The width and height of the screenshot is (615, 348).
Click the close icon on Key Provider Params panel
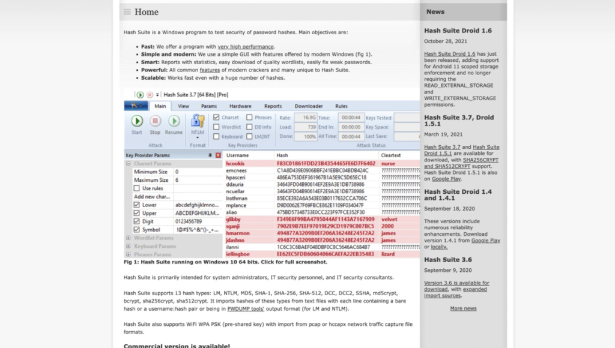[217, 154]
